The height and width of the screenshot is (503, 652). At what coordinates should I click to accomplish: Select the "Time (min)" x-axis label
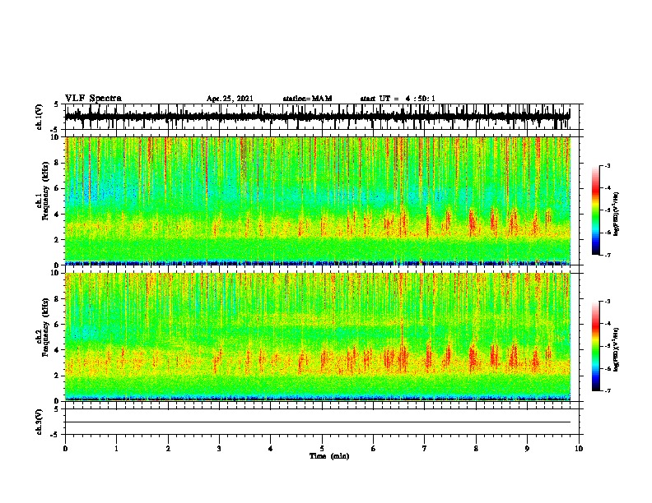329,456
